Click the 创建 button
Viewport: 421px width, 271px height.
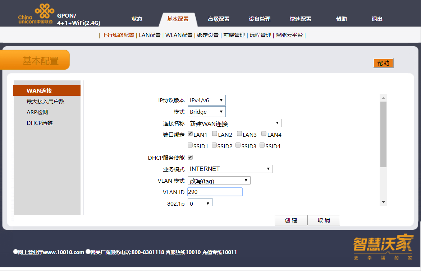pos(291,220)
